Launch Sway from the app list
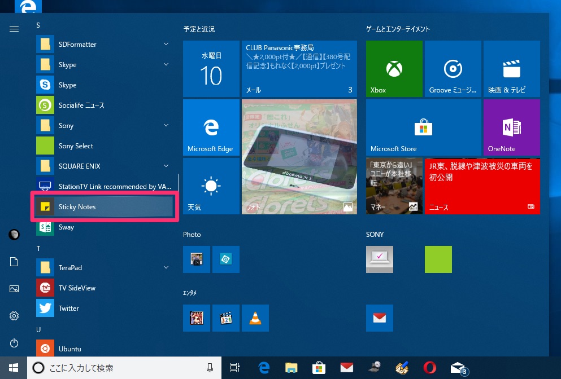The width and height of the screenshot is (561, 379). point(105,227)
